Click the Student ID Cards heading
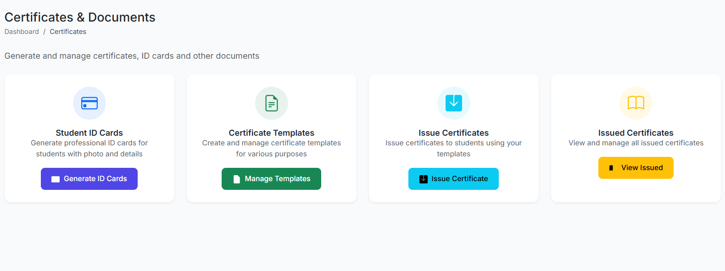725x271 pixels. (89, 133)
